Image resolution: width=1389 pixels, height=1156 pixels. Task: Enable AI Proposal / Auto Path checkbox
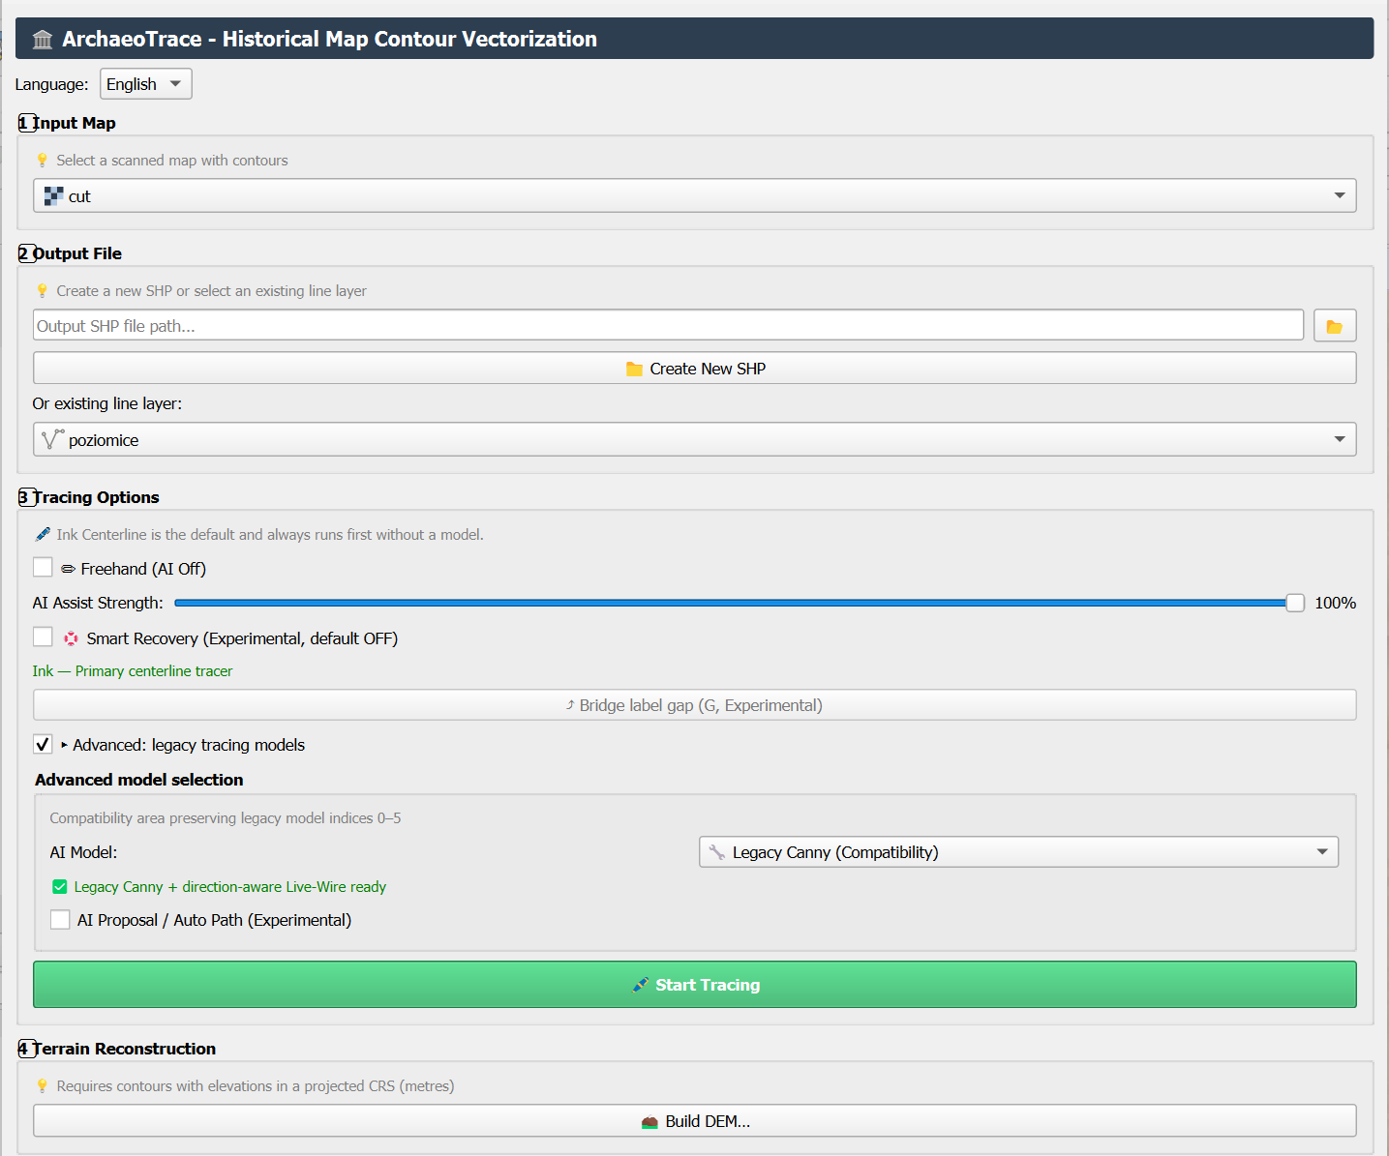coord(60,919)
